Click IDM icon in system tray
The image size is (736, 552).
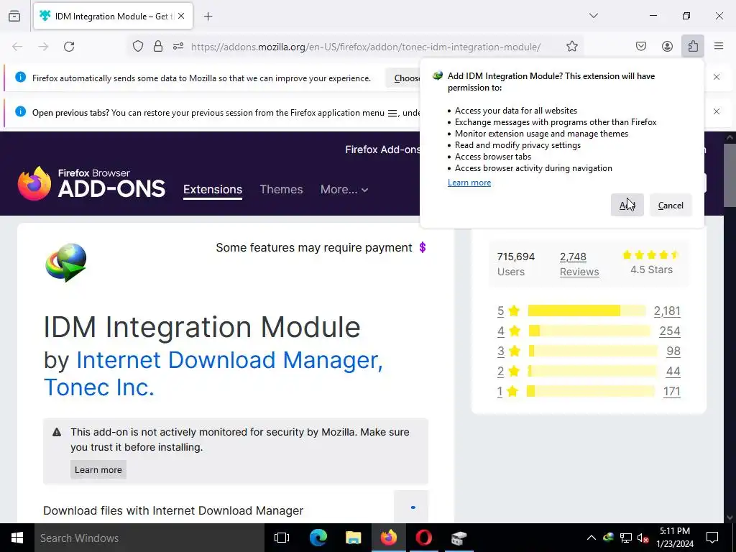pyautogui.click(x=608, y=538)
